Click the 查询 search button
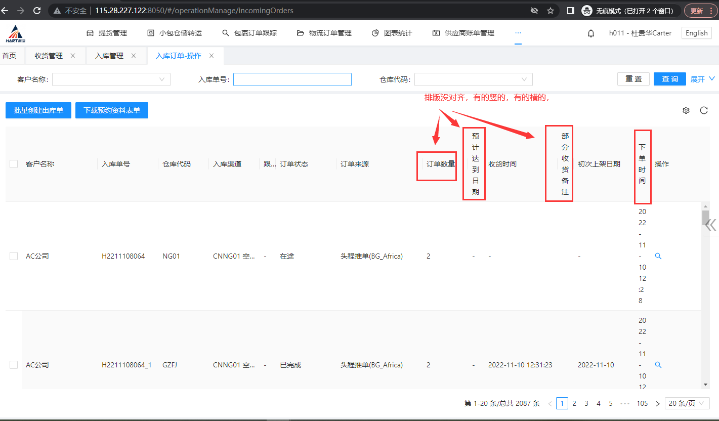The image size is (719, 421). point(669,79)
